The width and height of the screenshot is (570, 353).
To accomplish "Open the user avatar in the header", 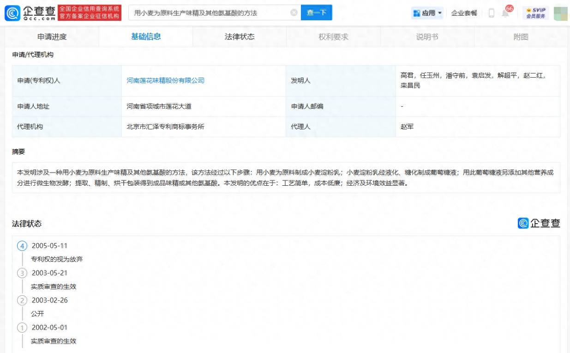I will coord(560,13).
